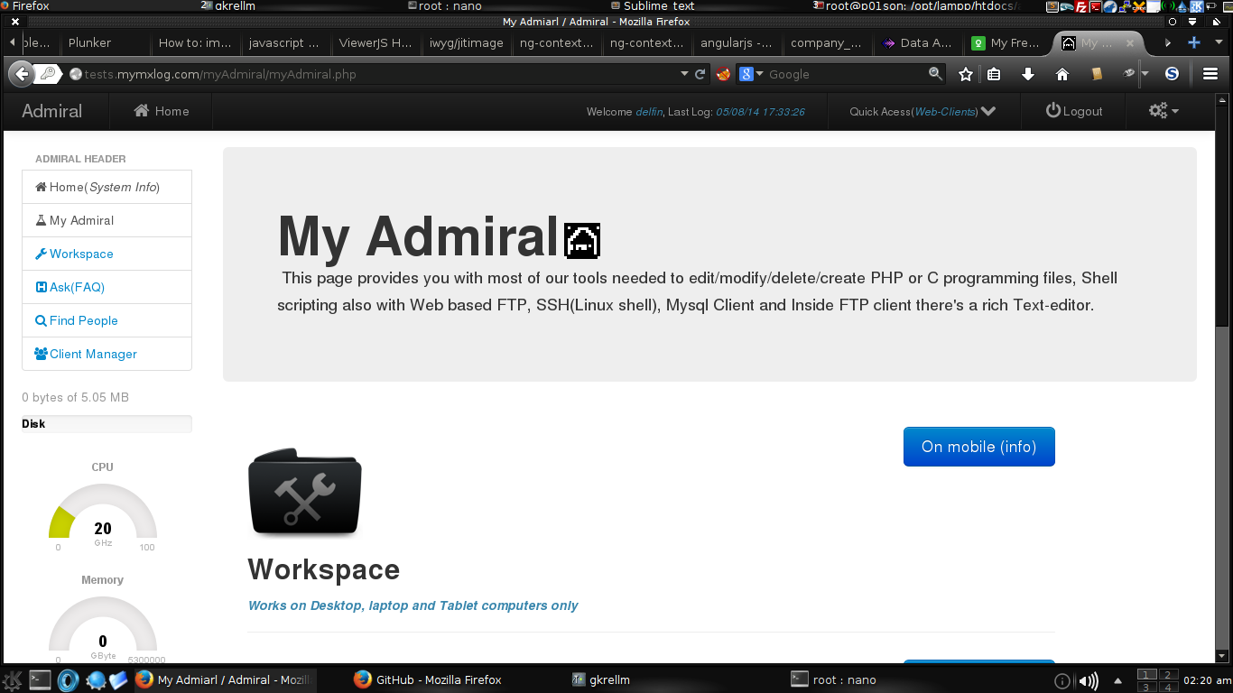This screenshot has width=1233, height=693.
Task: Select Find People from the sidebar
Action: [83, 320]
